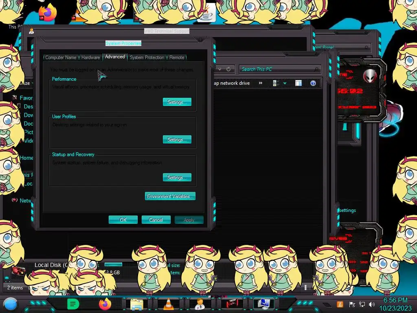Open Firefox desktop shortcut icon
The height and width of the screenshot is (313, 417).
tap(48, 12)
